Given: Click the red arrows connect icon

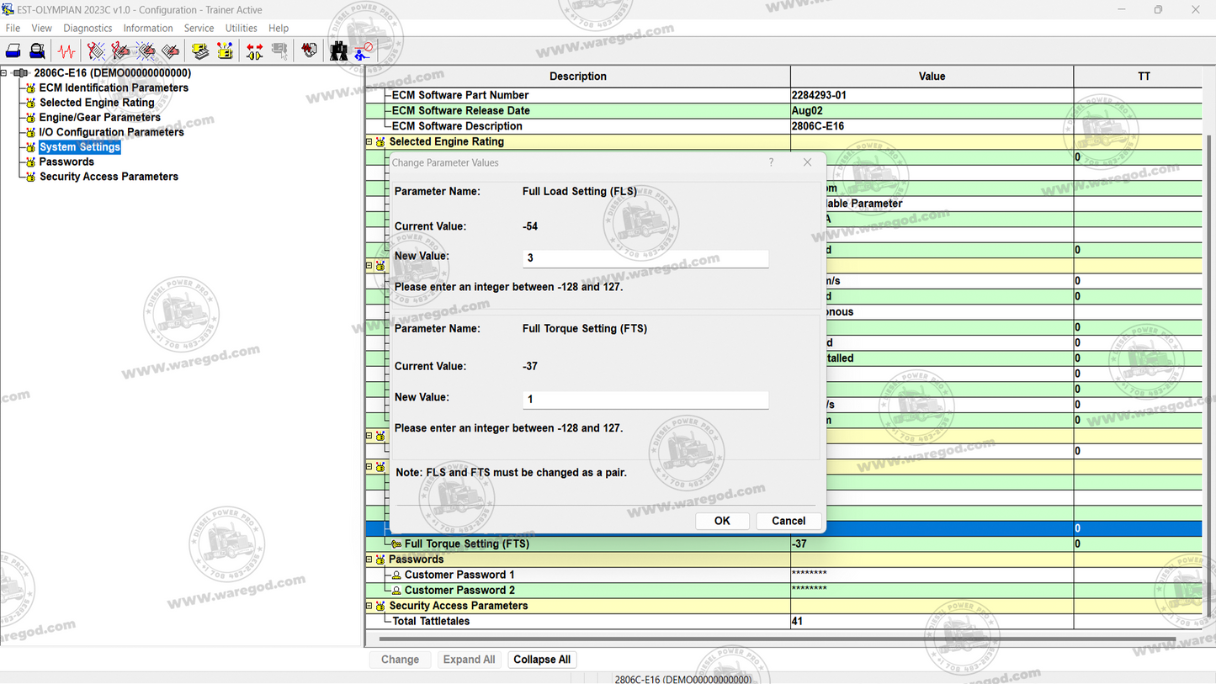Looking at the screenshot, I should pyautogui.click(x=254, y=51).
